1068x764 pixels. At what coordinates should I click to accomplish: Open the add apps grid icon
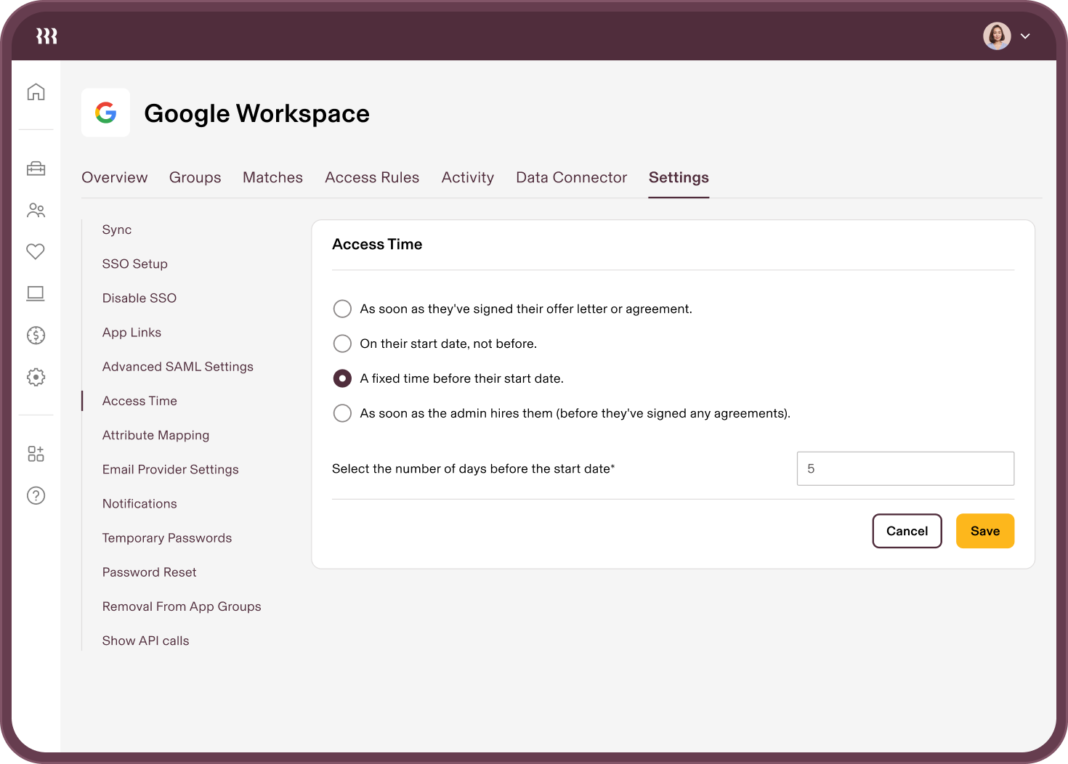click(x=36, y=454)
